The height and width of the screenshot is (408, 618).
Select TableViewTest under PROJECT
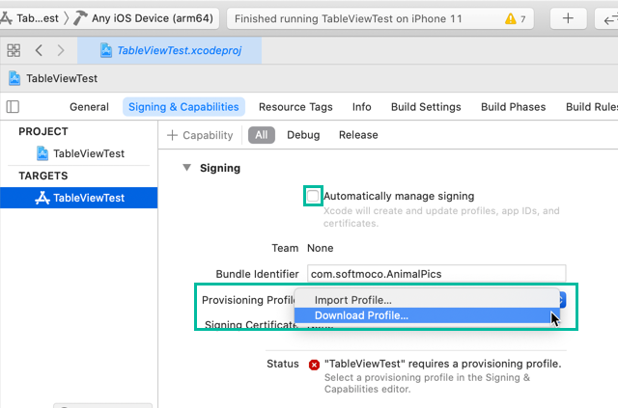(80, 153)
